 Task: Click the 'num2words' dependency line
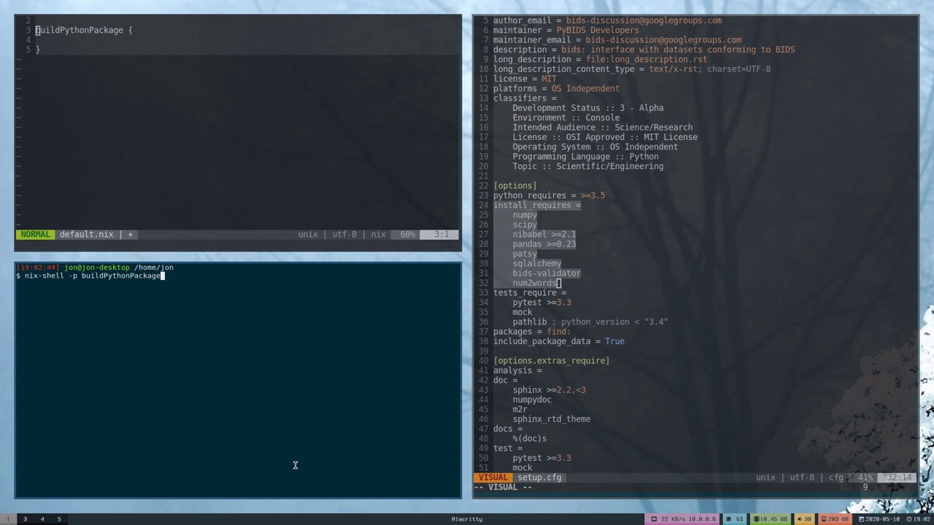click(x=534, y=283)
